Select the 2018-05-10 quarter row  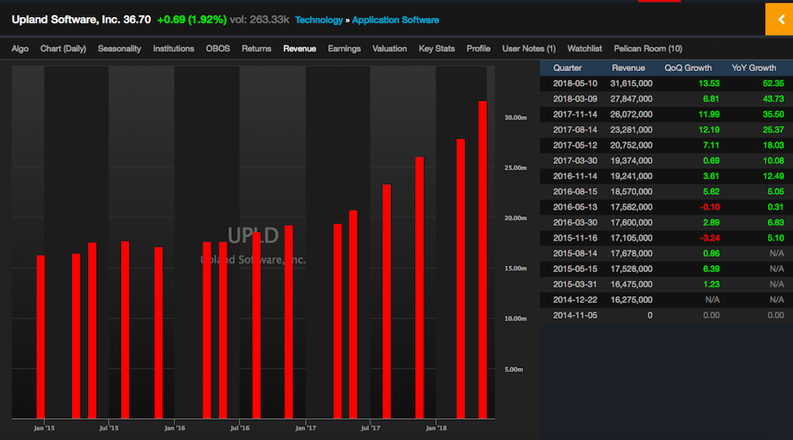point(666,83)
